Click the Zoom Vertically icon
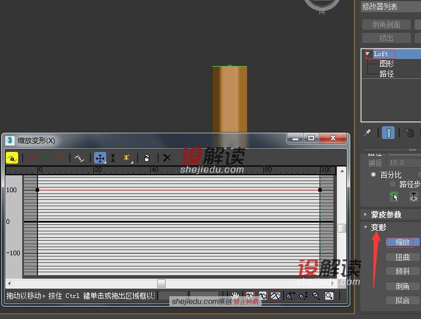 [x=304, y=296]
